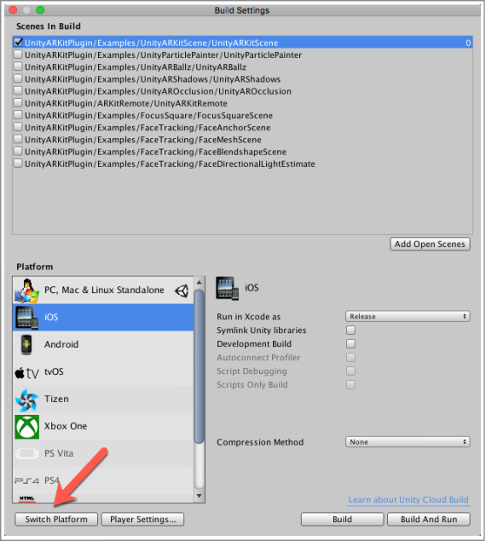The width and height of the screenshot is (486, 541).
Task: Click the Build button
Action: [342, 519]
